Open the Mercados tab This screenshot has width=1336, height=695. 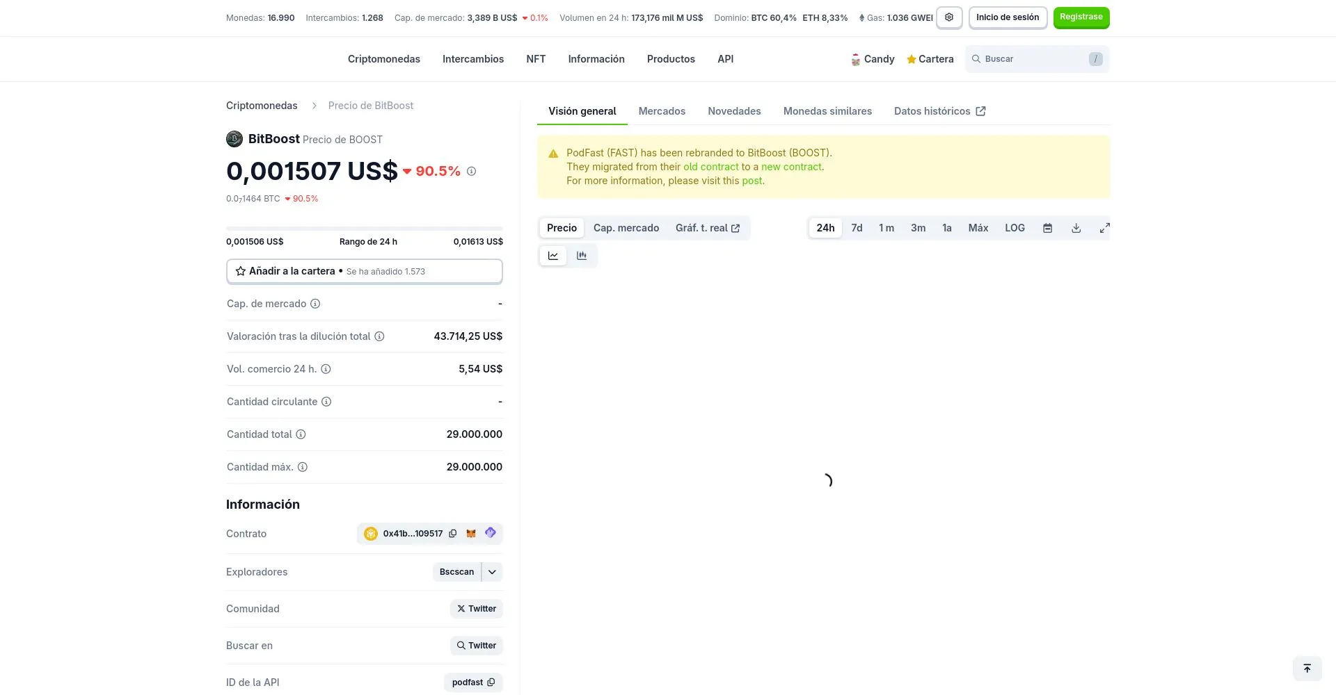(x=662, y=111)
